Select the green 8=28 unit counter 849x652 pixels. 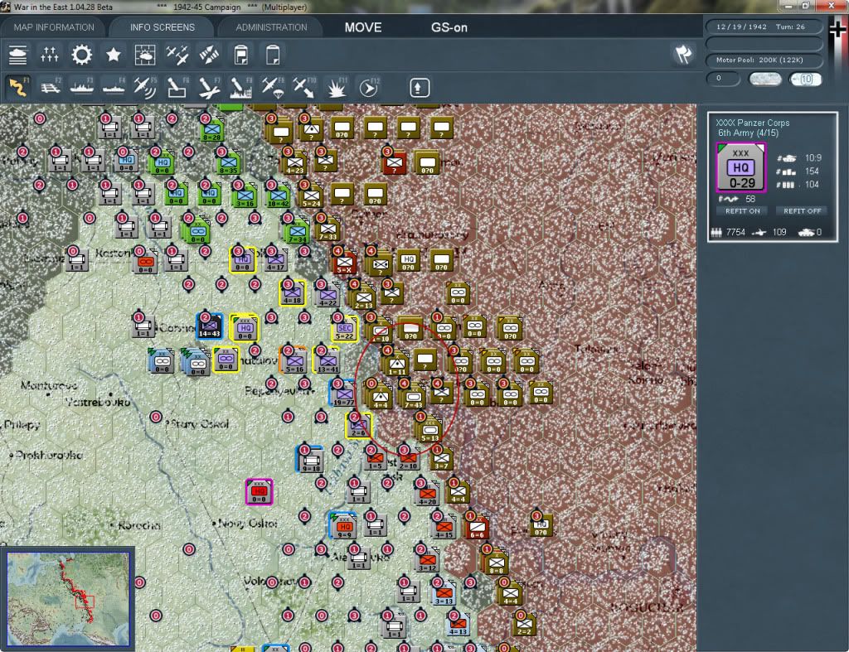[x=211, y=130]
